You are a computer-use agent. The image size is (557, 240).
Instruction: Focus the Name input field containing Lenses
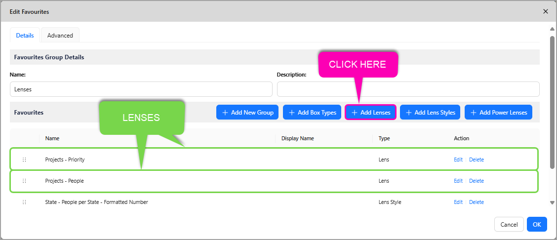click(141, 89)
